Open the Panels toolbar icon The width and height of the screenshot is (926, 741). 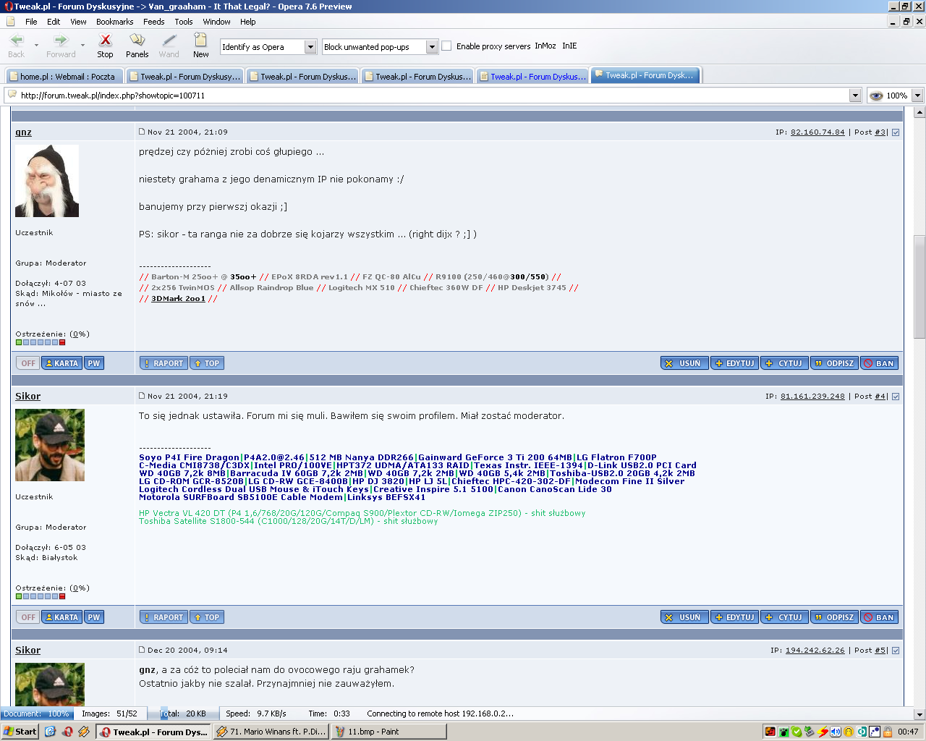click(x=137, y=41)
